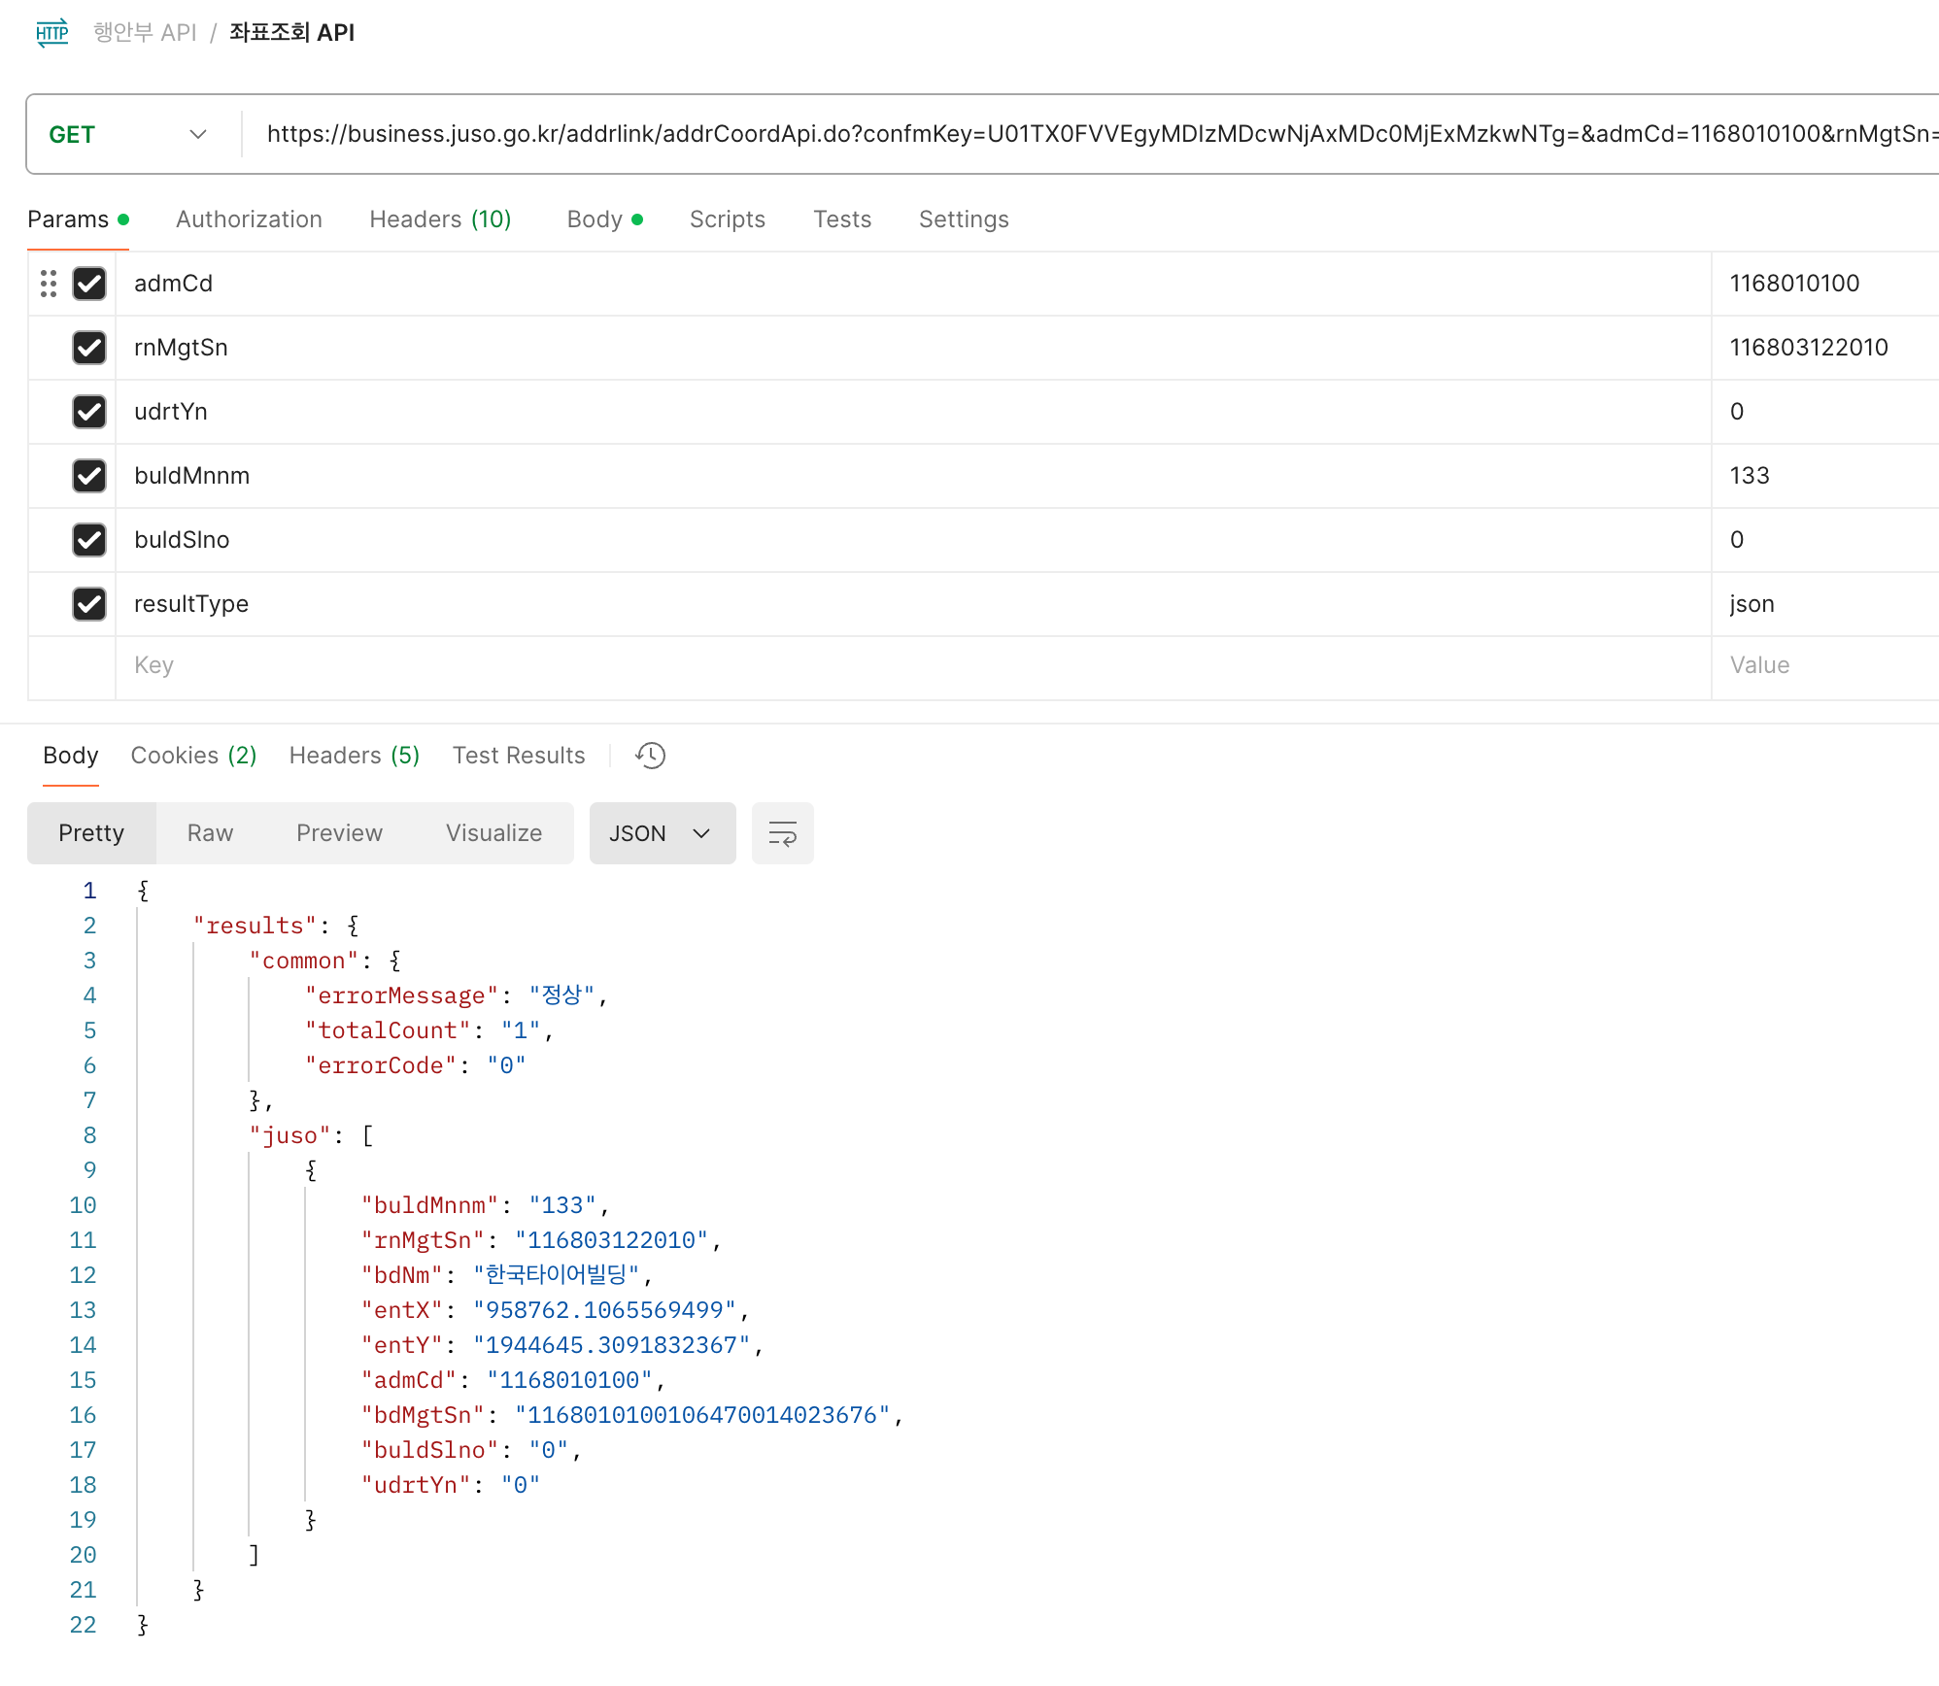The height and width of the screenshot is (1686, 1939).
Task: Click the history icon next to Test Results
Action: (x=651, y=755)
